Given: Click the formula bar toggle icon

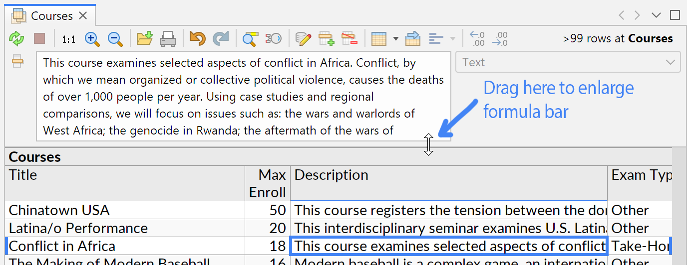Looking at the screenshot, I should point(17,61).
